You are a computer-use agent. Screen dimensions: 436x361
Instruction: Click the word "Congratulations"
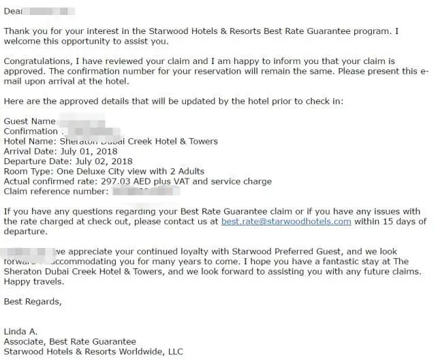pyautogui.click(x=35, y=61)
